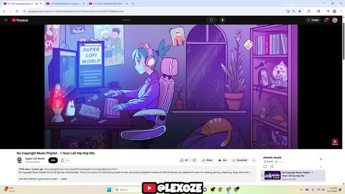Click the address bar URL
Image resolution: width=345 pixels, height=194 pixels.
76,11
